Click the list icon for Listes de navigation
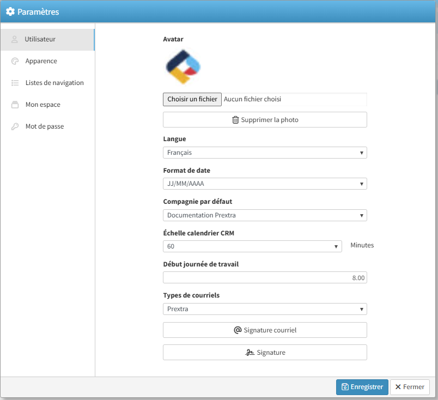The height and width of the screenshot is (400, 438). pyautogui.click(x=15, y=83)
